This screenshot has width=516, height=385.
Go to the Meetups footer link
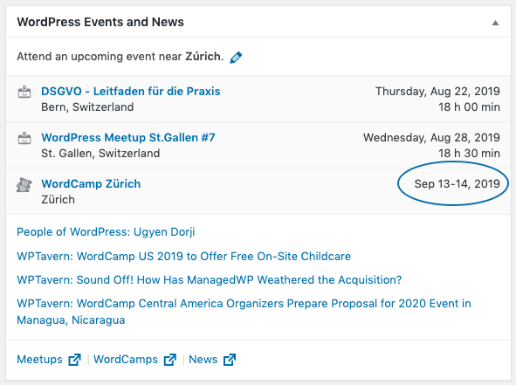pyautogui.click(x=39, y=360)
